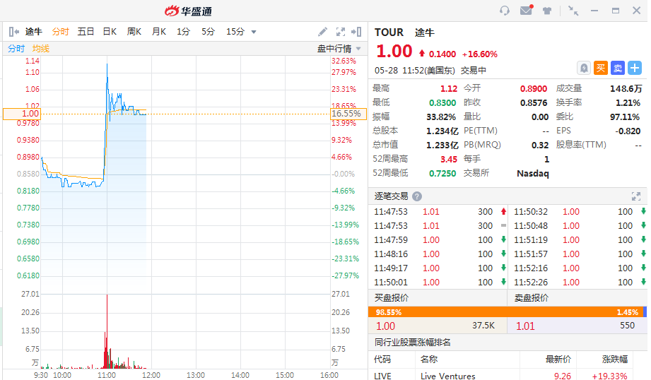This screenshot has width=651, height=380.
Task: Open the skin theme shirt icon
Action: 547,11
